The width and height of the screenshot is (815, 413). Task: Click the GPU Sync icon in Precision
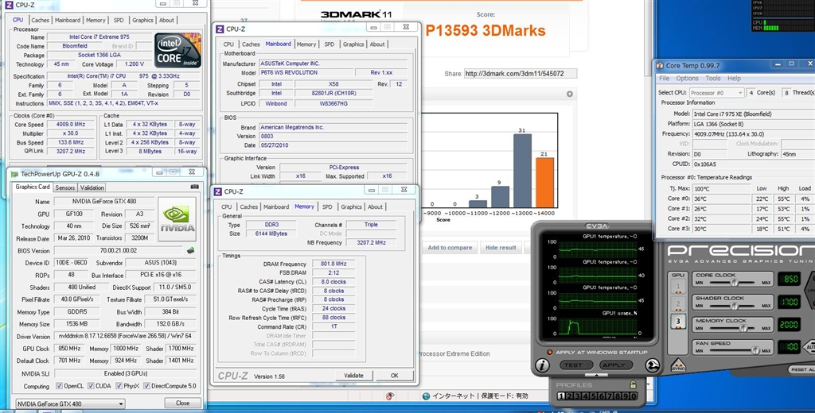pyautogui.click(x=679, y=366)
